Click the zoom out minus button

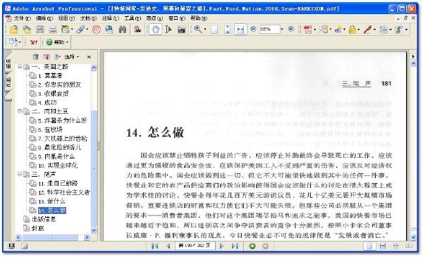pyautogui.click(x=253, y=29)
